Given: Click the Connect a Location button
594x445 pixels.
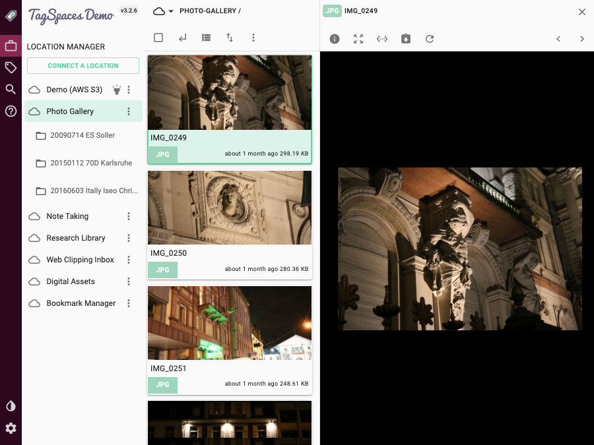Looking at the screenshot, I should point(83,66).
